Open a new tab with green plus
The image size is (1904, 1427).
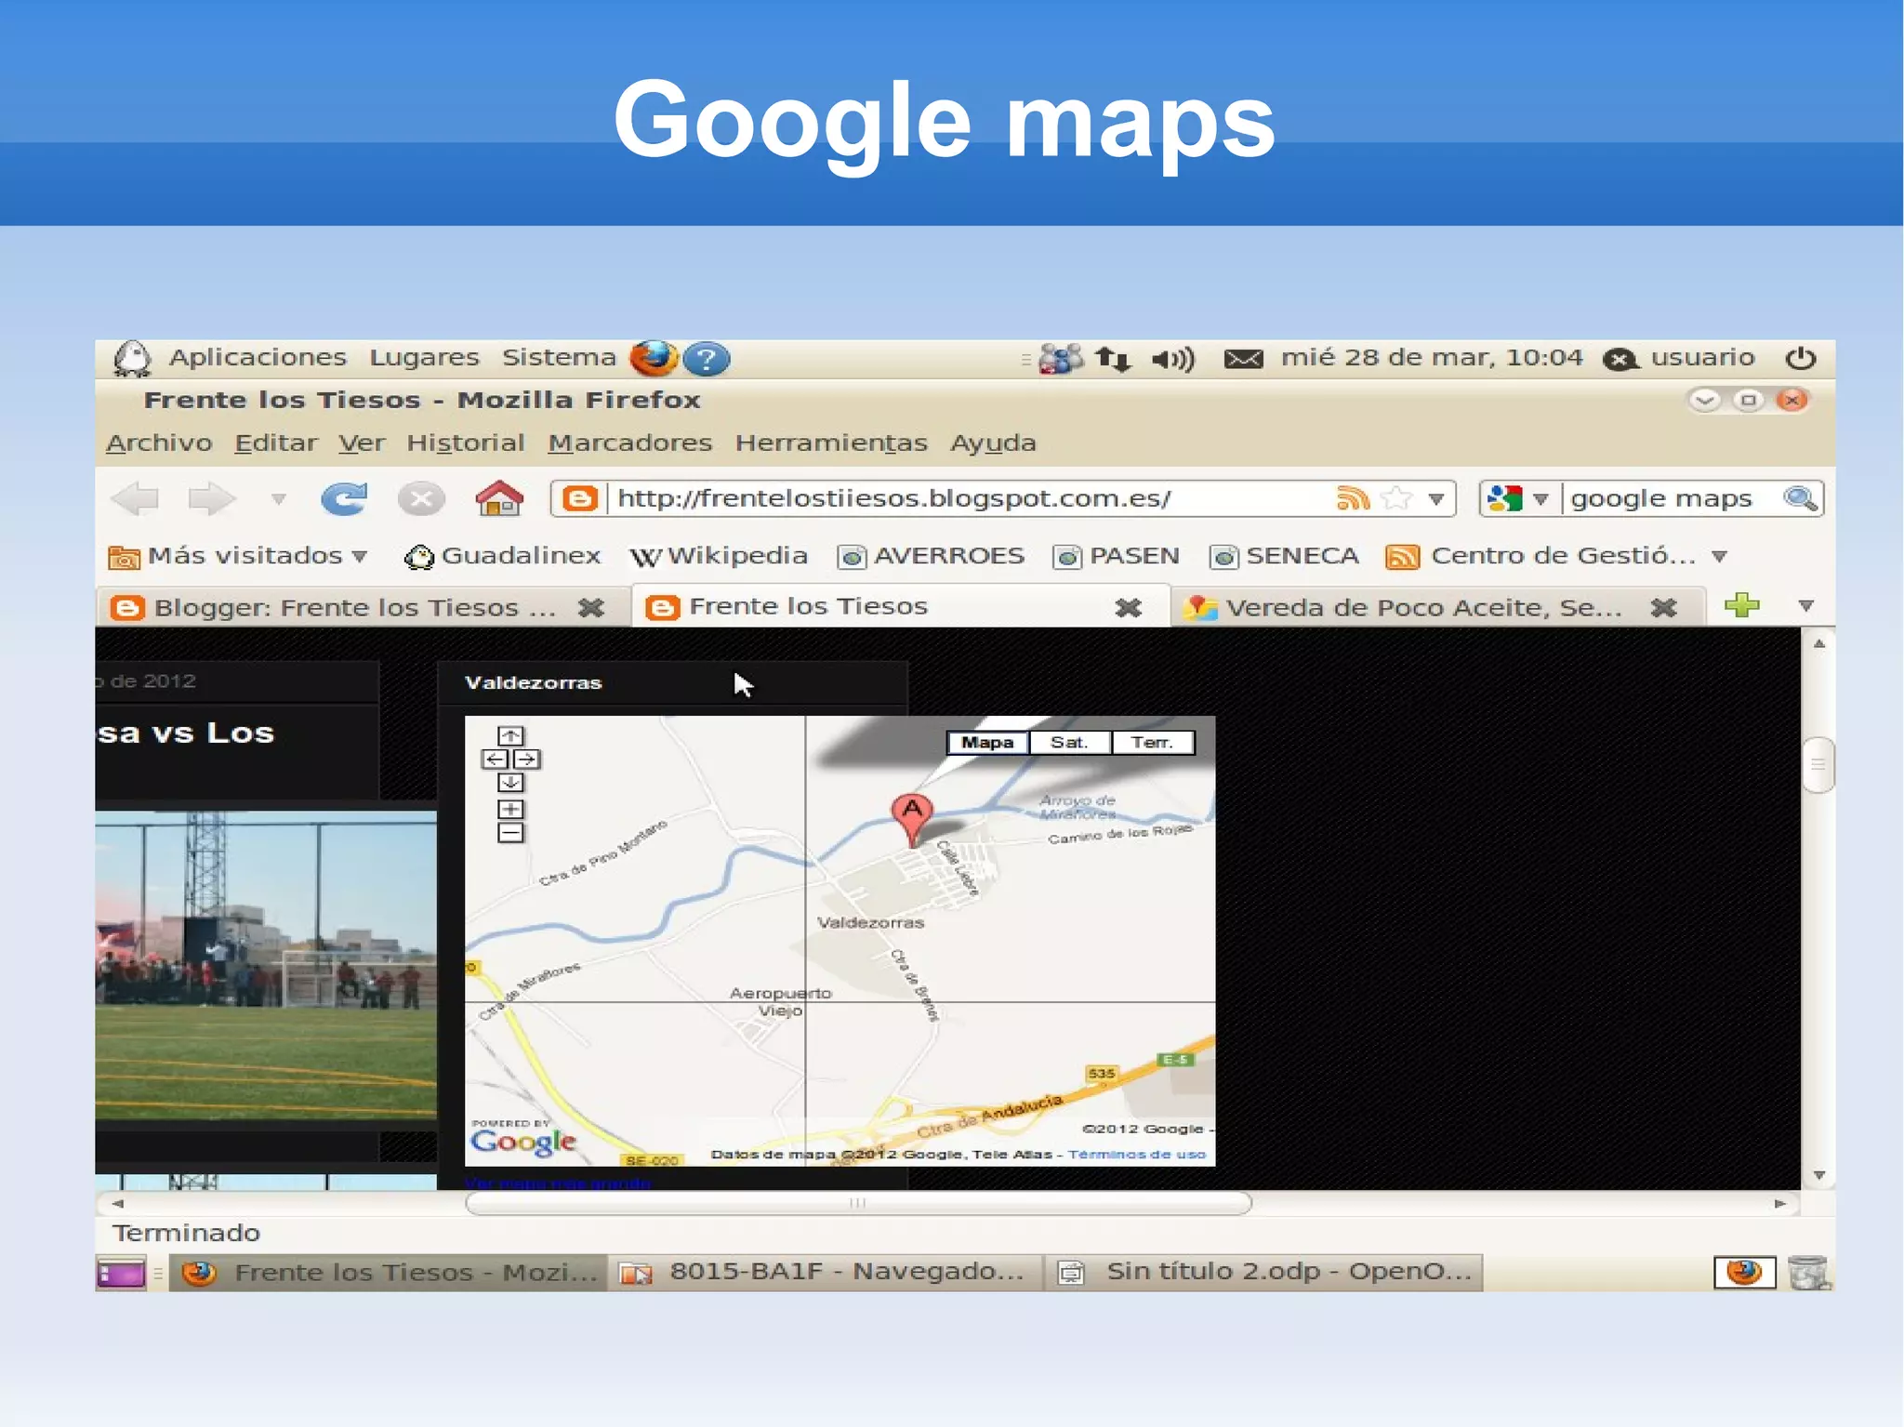click(x=1741, y=606)
